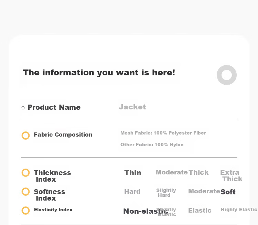
Task: Click the orange circle beside Thickness Index
Action: [x=26, y=173]
